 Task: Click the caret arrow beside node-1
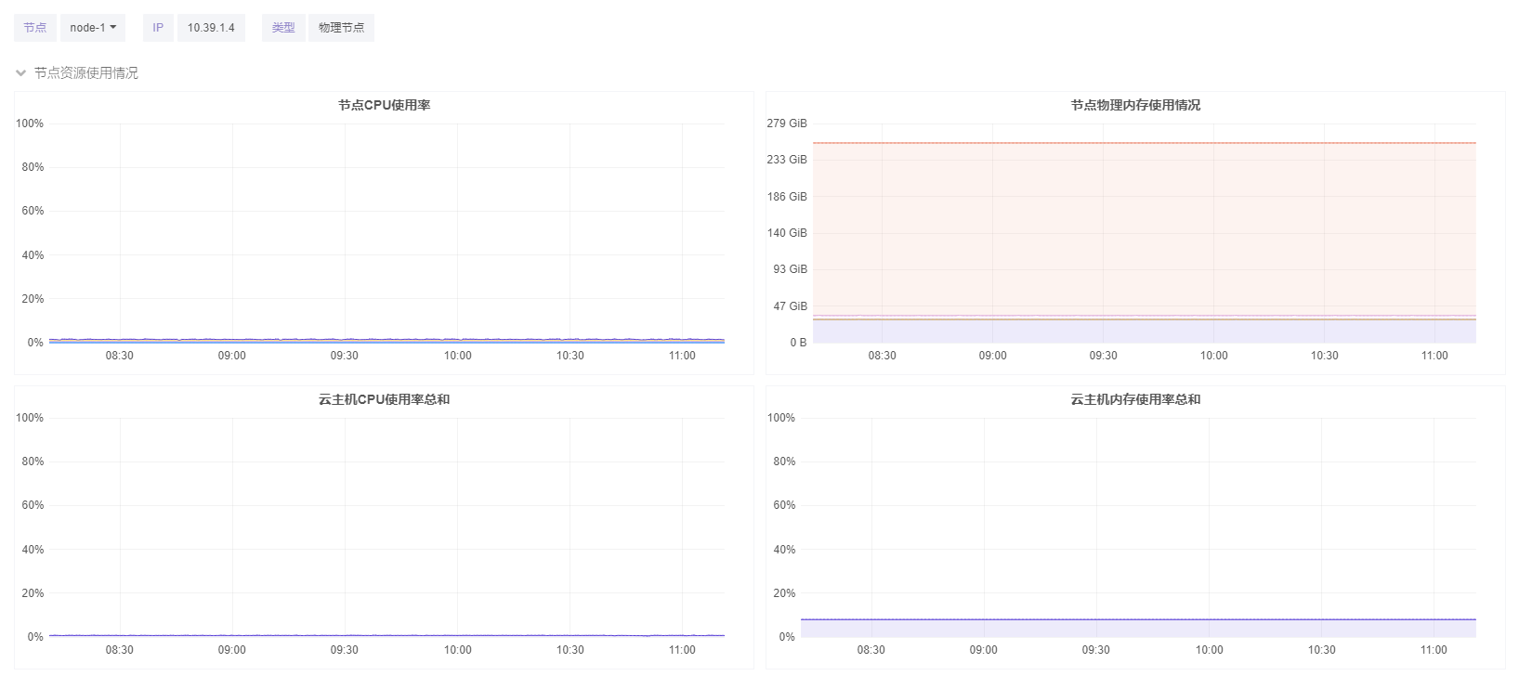tap(113, 28)
